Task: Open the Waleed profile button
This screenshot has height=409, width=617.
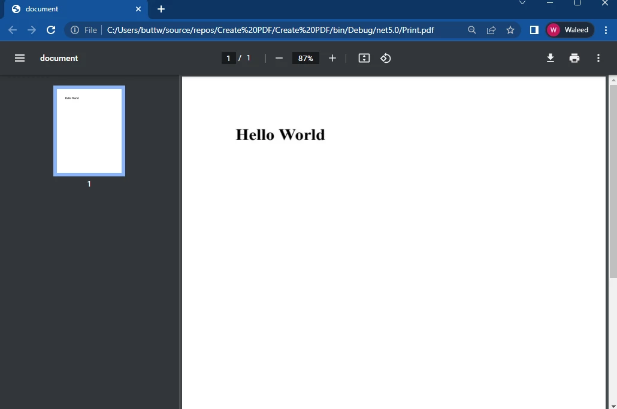Action: (x=570, y=30)
